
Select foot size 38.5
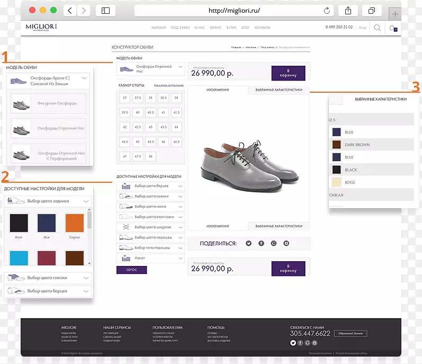tap(164, 97)
